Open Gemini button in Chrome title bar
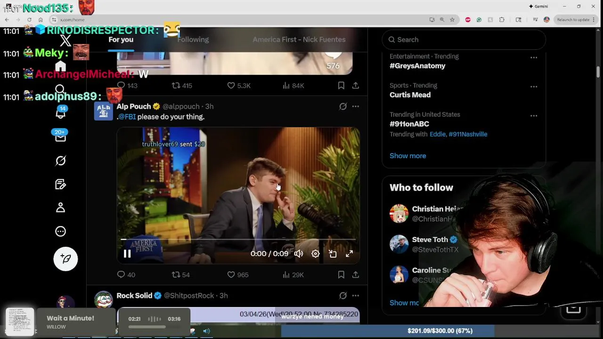 pyautogui.click(x=538, y=6)
